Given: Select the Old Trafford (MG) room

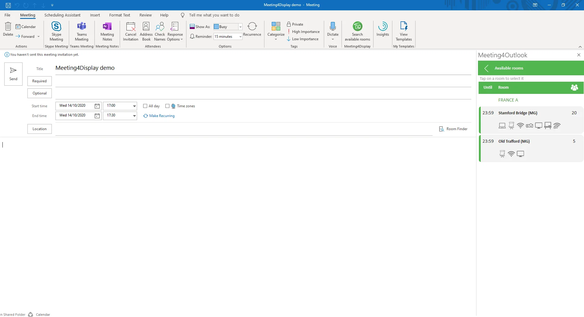Looking at the screenshot, I should [531, 148].
